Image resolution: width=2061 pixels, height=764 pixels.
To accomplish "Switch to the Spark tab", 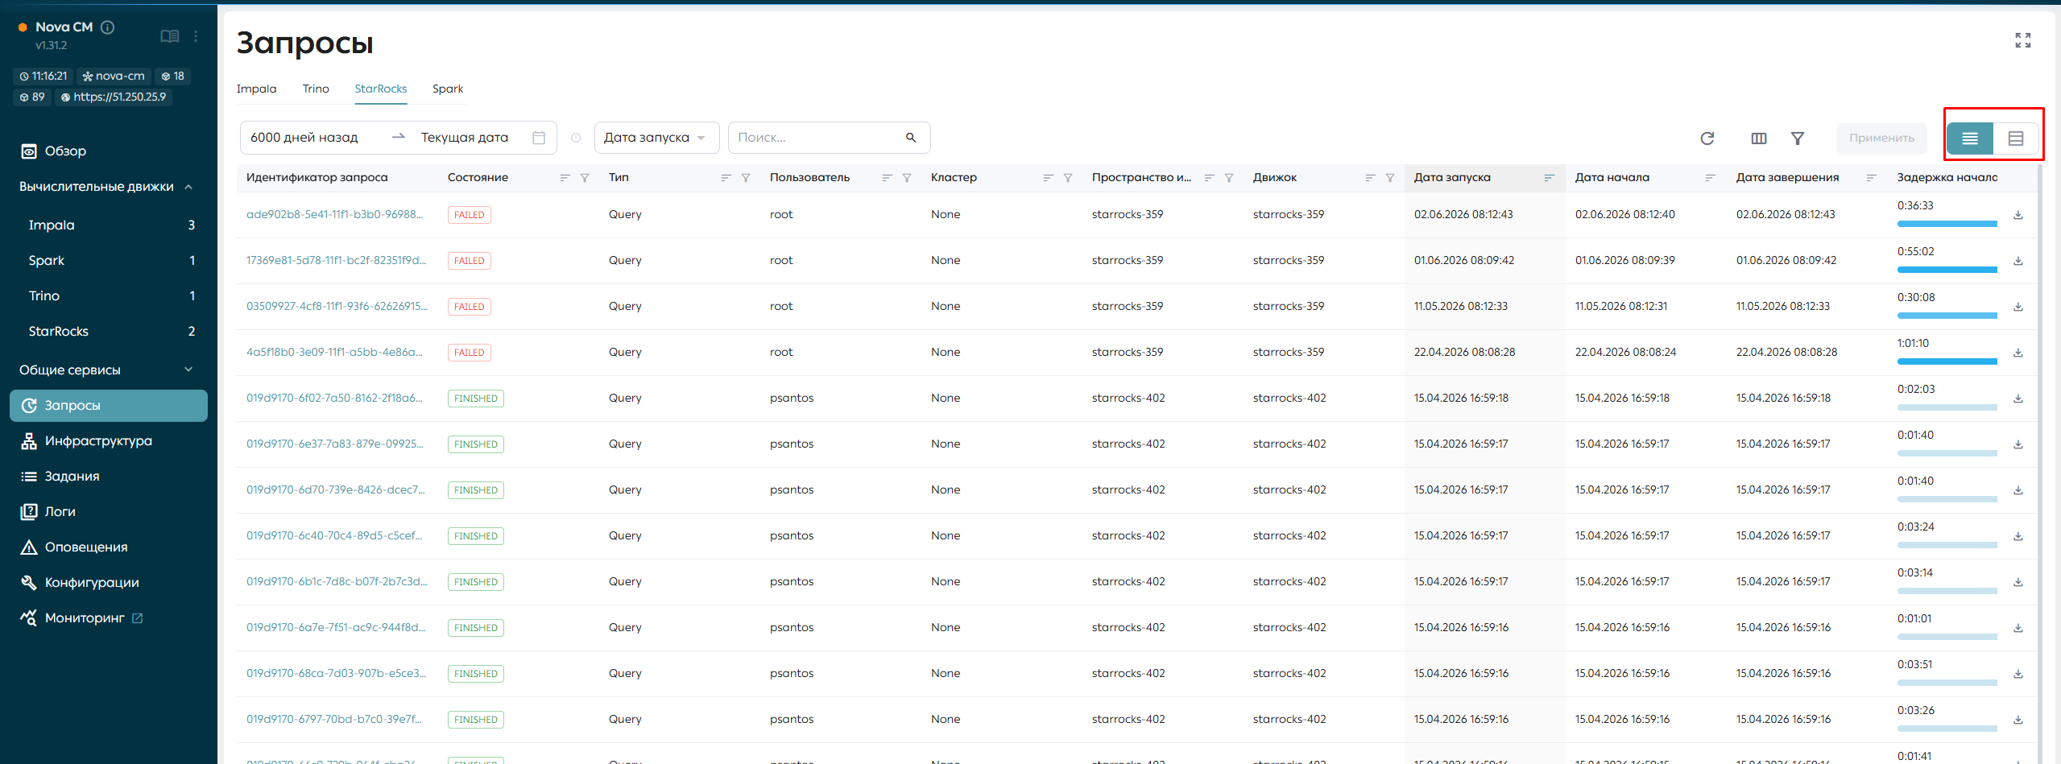I will click(448, 89).
